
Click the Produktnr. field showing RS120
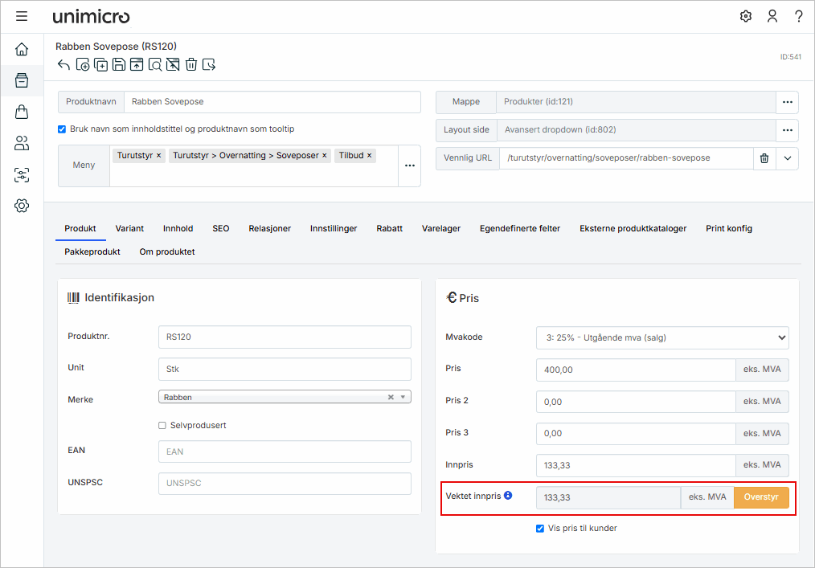pyautogui.click(x=285, y=337)
